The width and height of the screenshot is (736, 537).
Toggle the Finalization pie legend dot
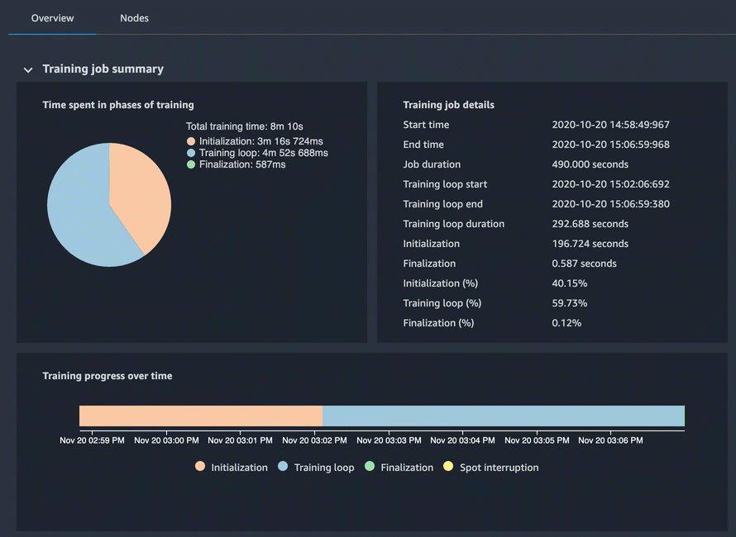[x=191, y=164]
